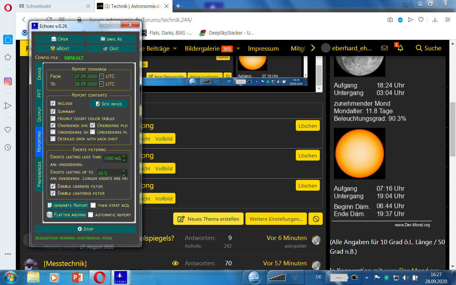Screen dimensions: 456x285
Task: Open Opera easy setup sliders icon
Action: click(x=448, y=20)
